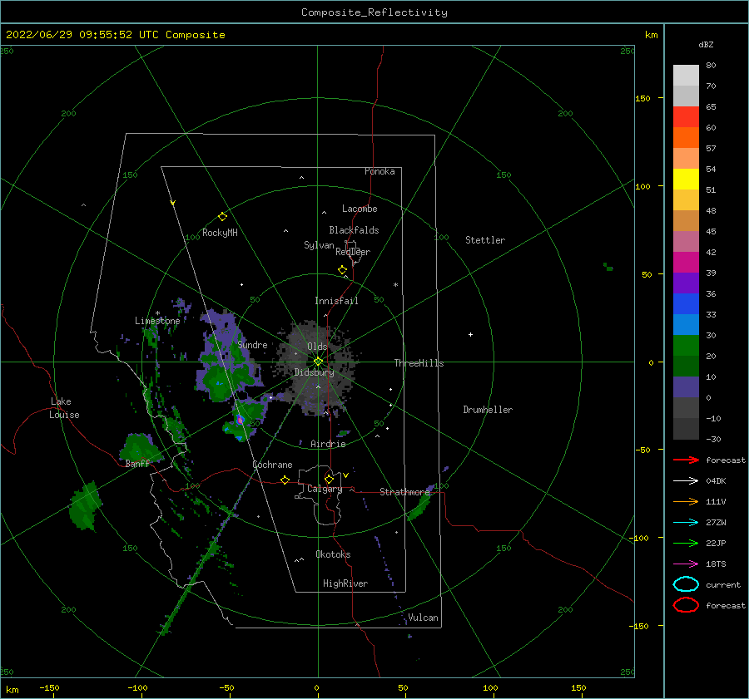This screenshot has width=749, height=699.
Task: Click the Olds town label
Action: (317, 347)
